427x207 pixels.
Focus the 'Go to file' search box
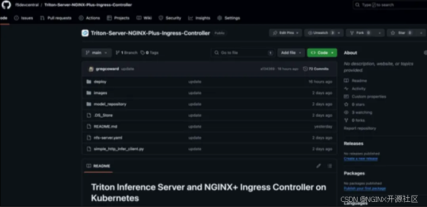[x=243, y=53]
